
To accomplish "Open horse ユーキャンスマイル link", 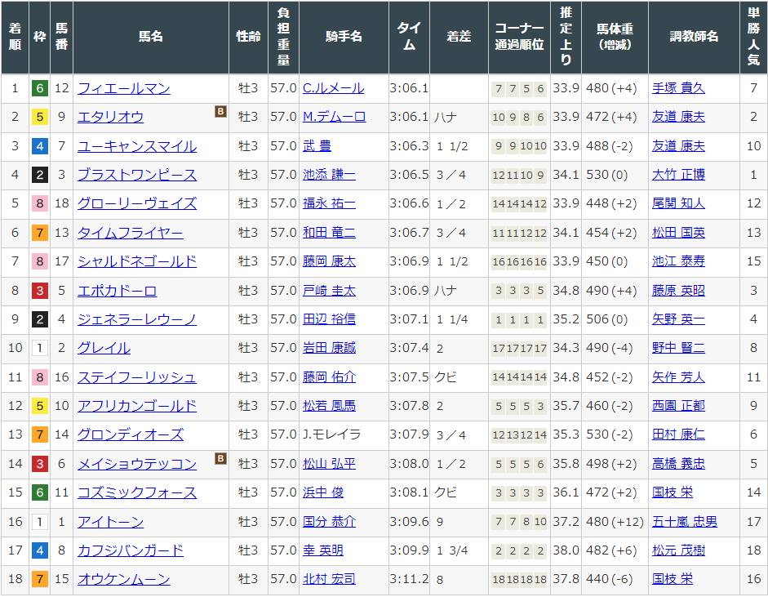I will pyautogui.click(x=137, y=146).
